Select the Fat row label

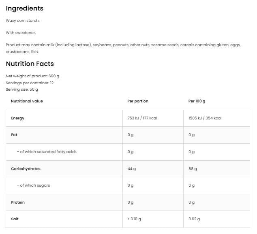tap(14, 135)
